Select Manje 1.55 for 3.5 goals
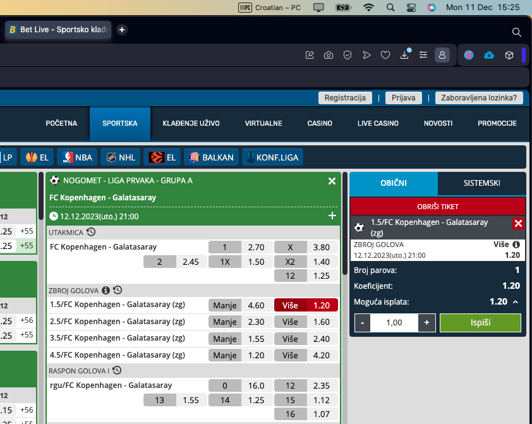The width and height of the screenshot is (532, 424). pos(240,339)
